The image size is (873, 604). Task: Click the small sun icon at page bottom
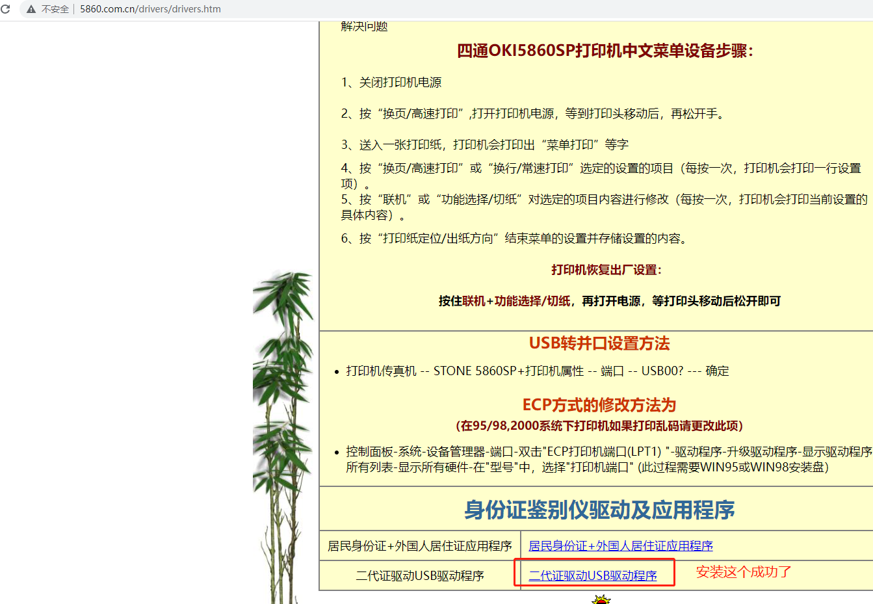point(601,599)
